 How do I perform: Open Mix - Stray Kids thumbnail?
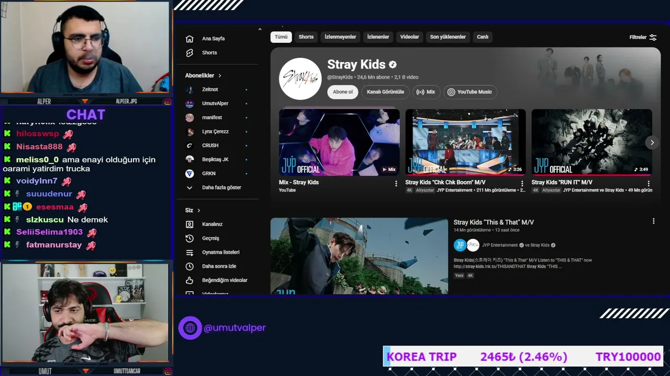(x=339, y=143)
